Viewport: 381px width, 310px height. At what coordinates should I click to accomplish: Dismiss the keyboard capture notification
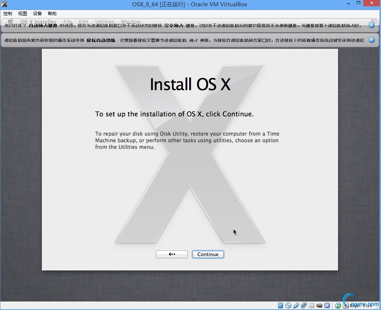coord(371,25)
